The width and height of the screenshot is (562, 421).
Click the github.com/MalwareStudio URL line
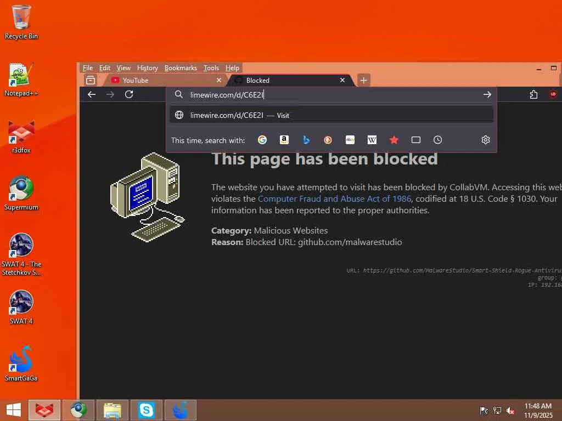click(454, 270)
